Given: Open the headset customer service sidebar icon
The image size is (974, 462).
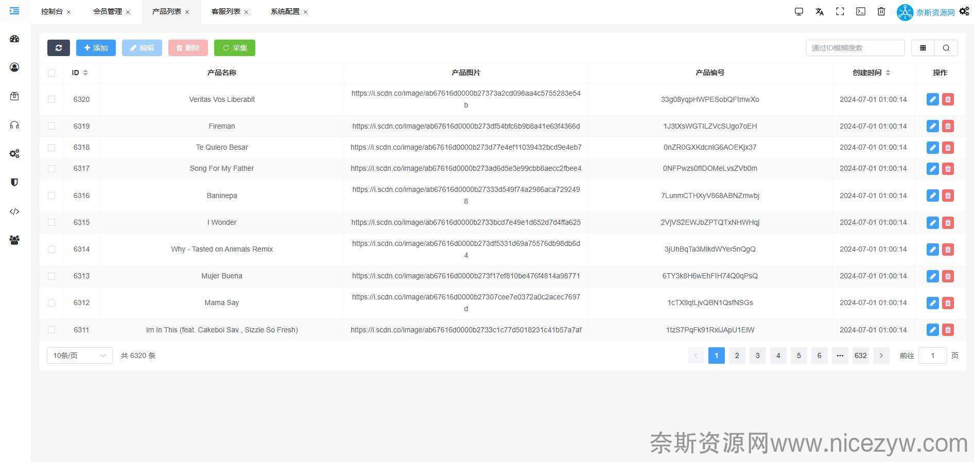Looking at the screenshot, I should tap(14, 125).
